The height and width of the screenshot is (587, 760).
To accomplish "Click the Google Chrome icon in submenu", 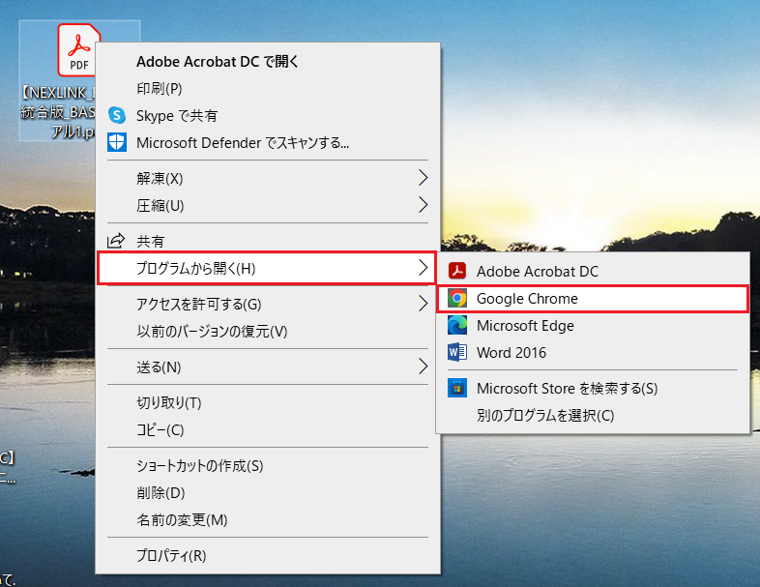I will coord(457,298).
